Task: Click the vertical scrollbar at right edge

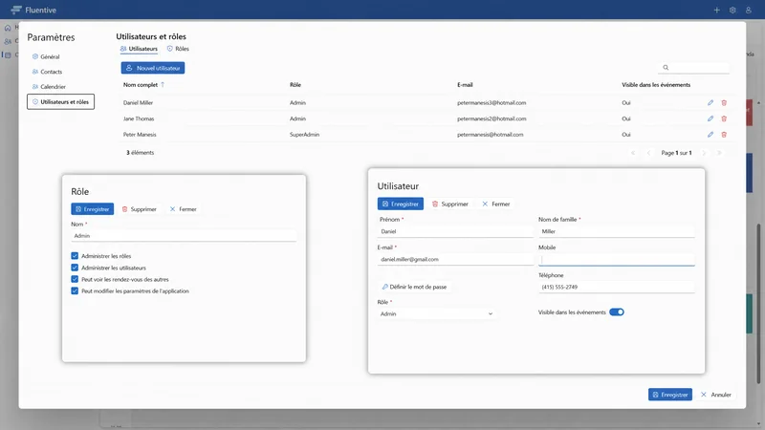Action: 757,302
